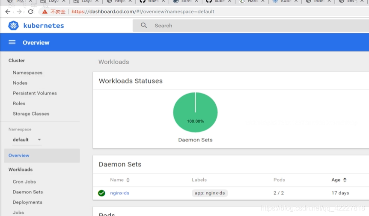Click the 不安全 not secure label
Viewport: 369px width, 216px height.
pos(58,12)
